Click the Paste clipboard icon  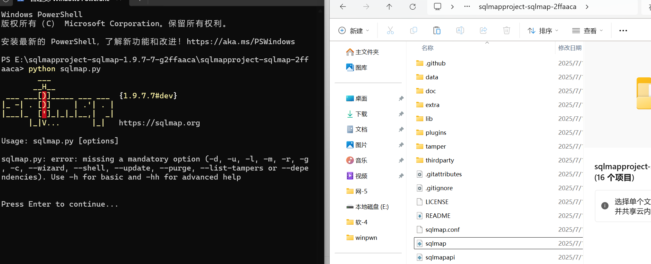(x=437, y=31)
